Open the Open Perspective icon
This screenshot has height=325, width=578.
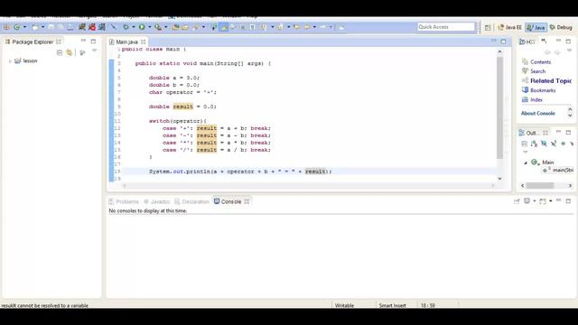coord(488,27)
